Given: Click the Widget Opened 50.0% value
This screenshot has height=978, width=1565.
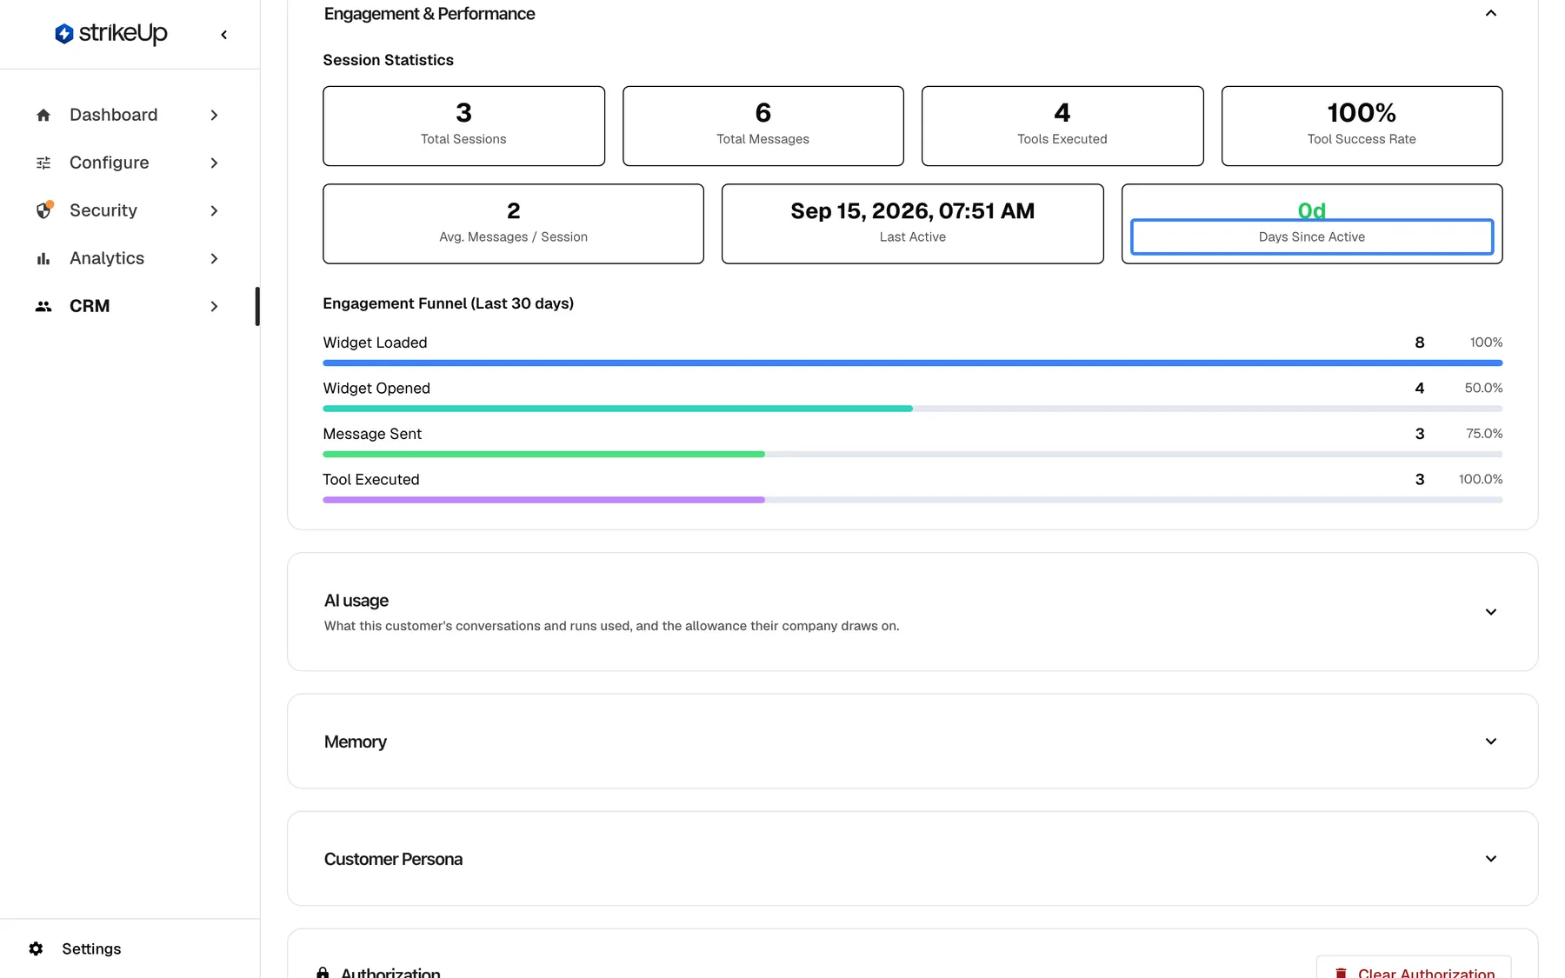Looking at the screenshot, I should click(x=1483, y=388).
